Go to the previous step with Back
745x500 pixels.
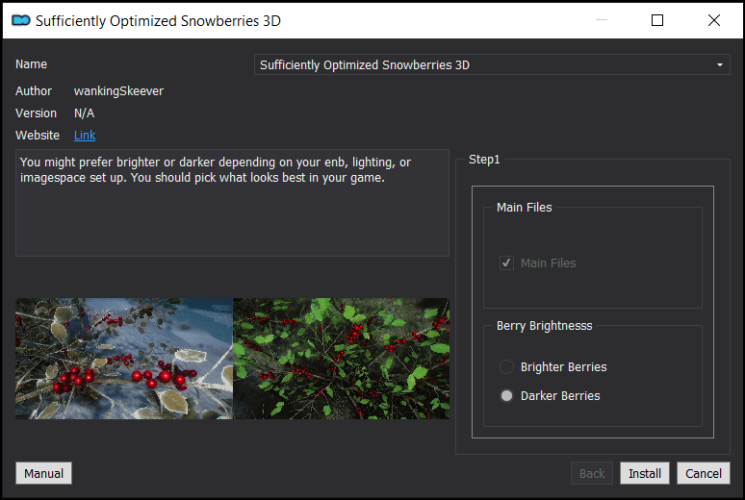click(592, 473)
